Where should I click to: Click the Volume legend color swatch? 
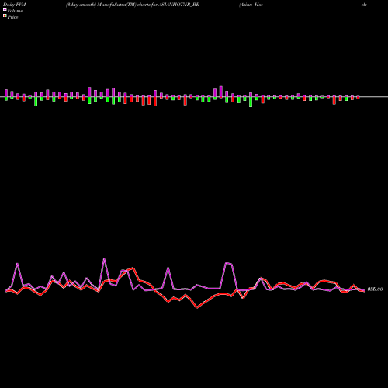(5, 10)
